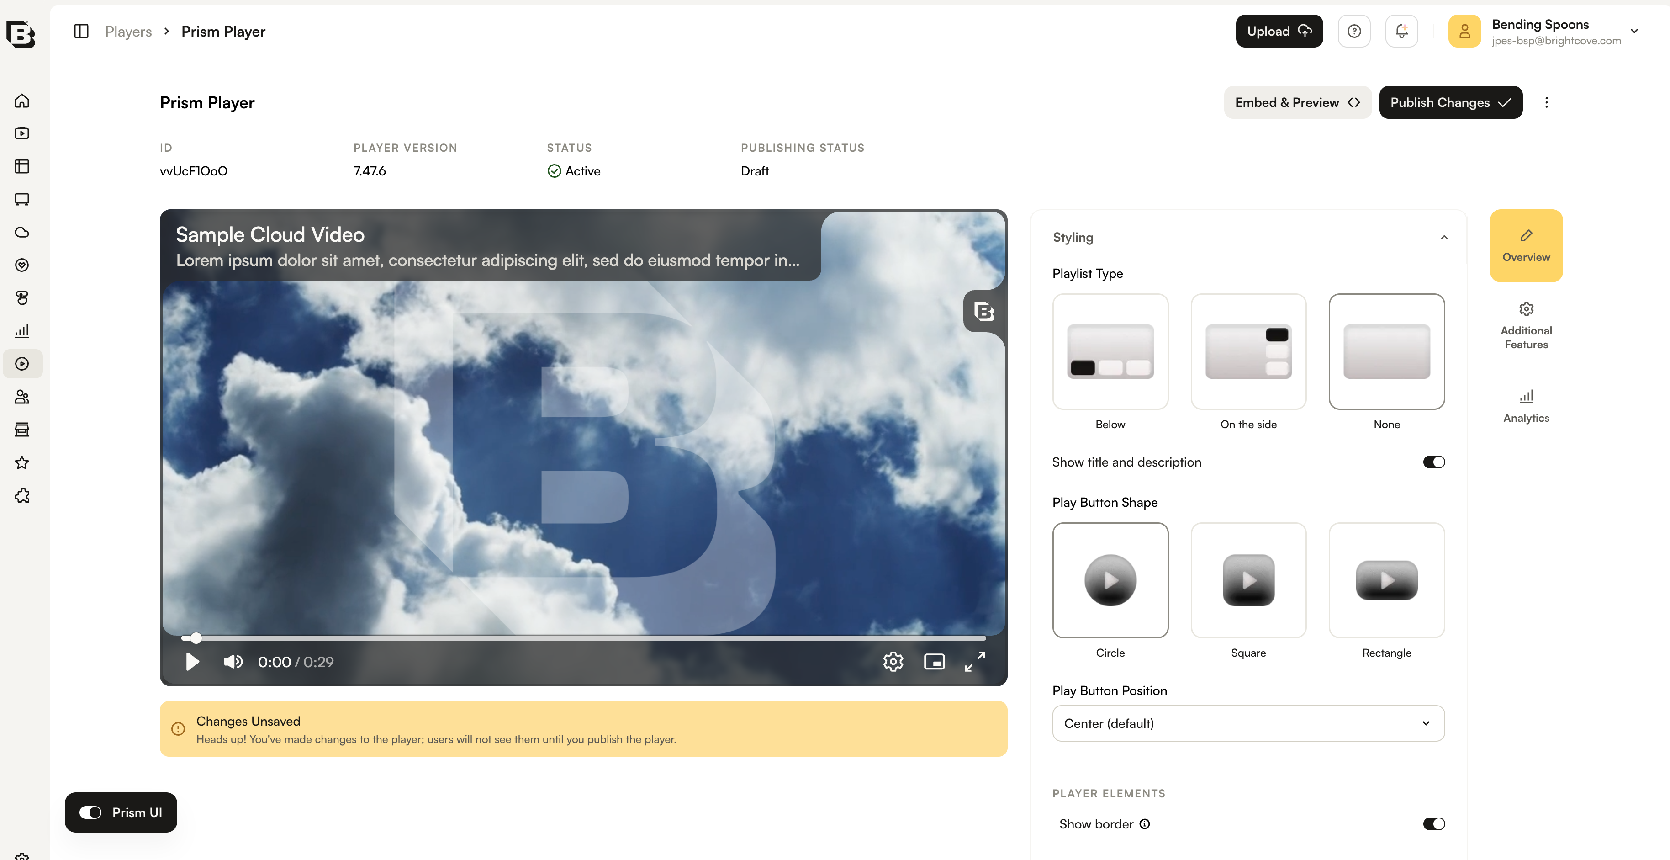This screenshot has height=860, width=1670.
Task: Select the None playlist type
Action: [1386, 351]
